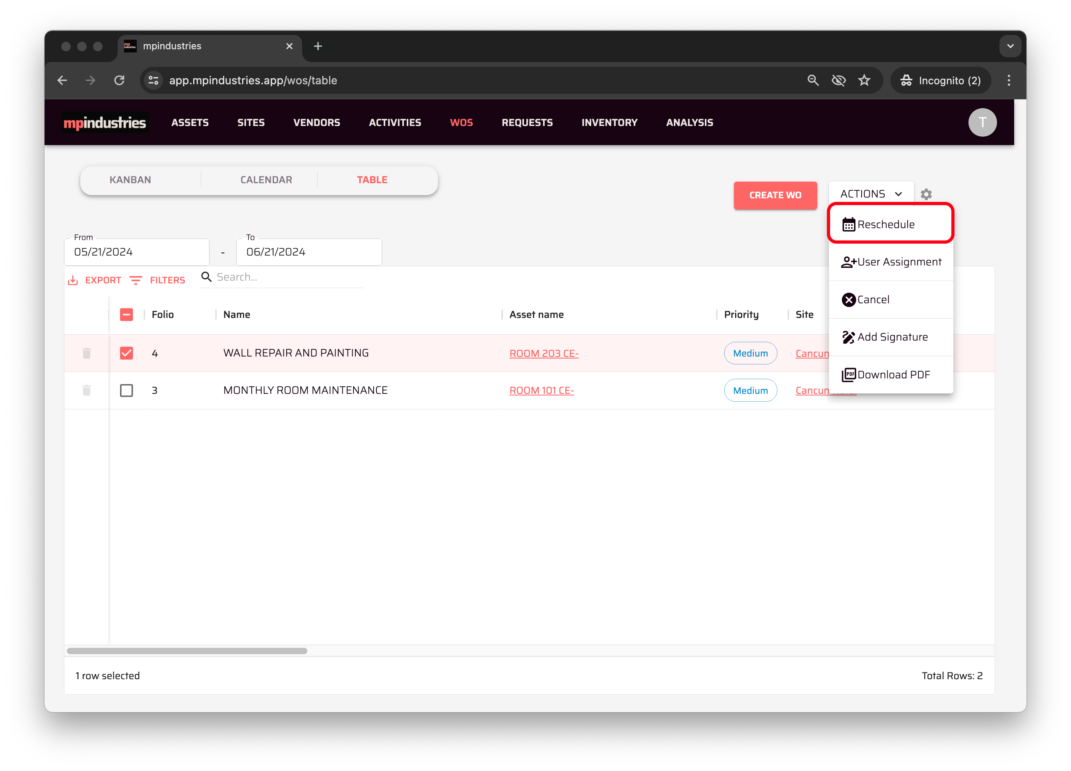
Task: Toggle the select-all header checkbox
Action: pyautogui.click(x=126, y=314)
